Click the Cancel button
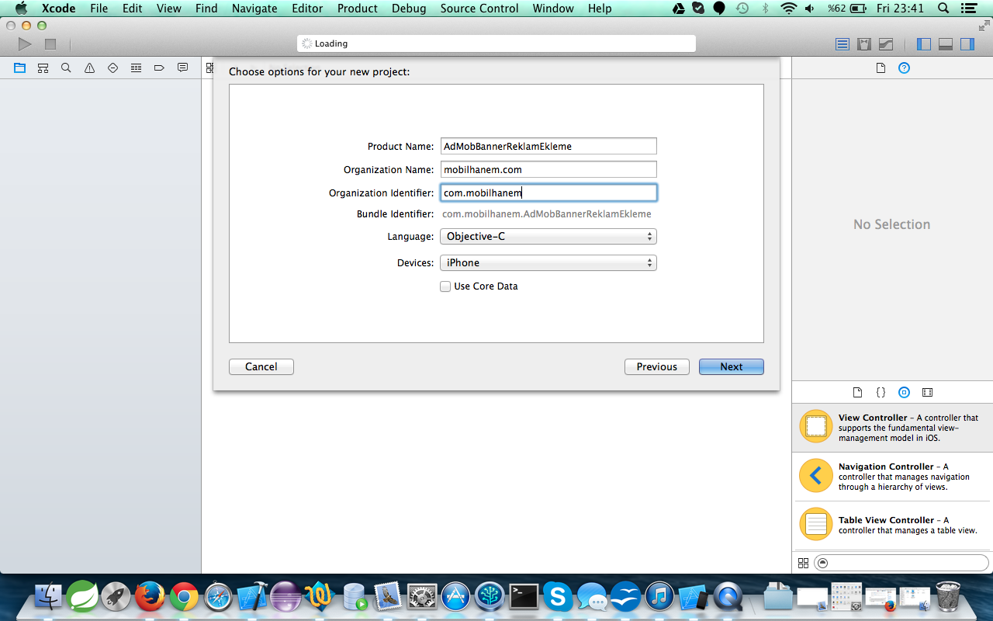 [x=261, y=366]
